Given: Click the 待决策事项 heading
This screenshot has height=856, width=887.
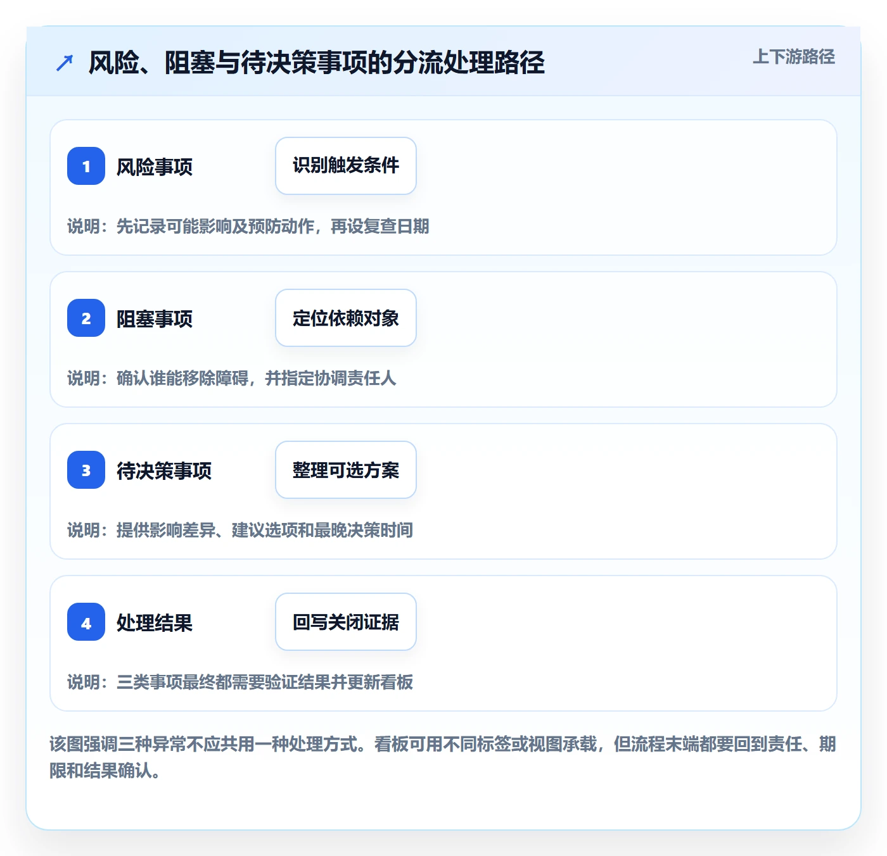Looking at the screenshot, I should click(x=164, y=471).
